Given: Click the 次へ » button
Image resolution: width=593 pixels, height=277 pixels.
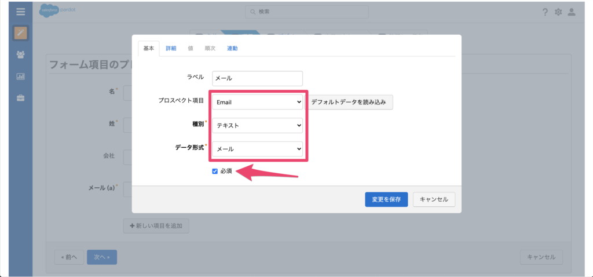Looking at the screenshot, I should tap(102, 257).
